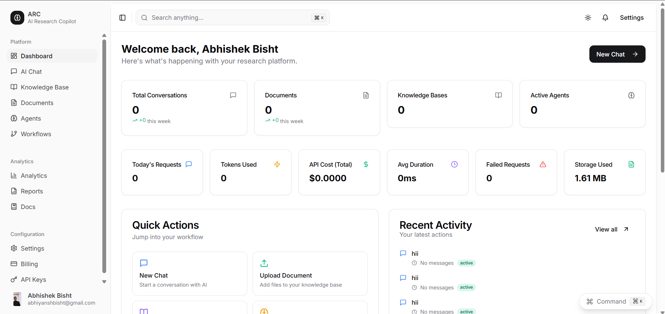Image resolution: width=665 pixels, height=314 pixels.
Task: Click the Reports file chart icon
Action: (14, 191)
